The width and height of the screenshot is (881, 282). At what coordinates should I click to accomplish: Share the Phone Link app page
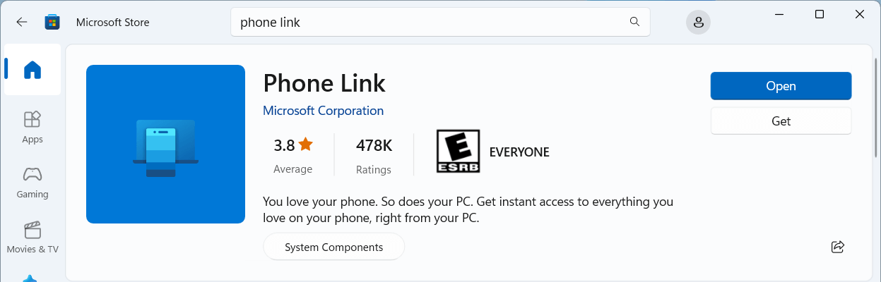point(838,247)
